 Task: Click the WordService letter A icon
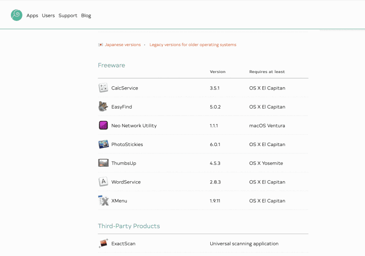pos(103,182)
